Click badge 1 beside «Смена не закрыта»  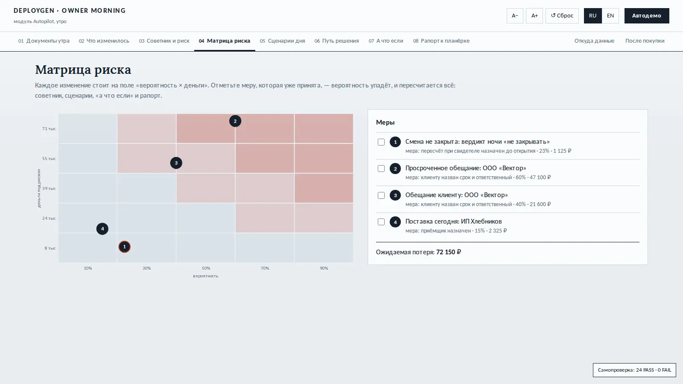tap(395, 142)
